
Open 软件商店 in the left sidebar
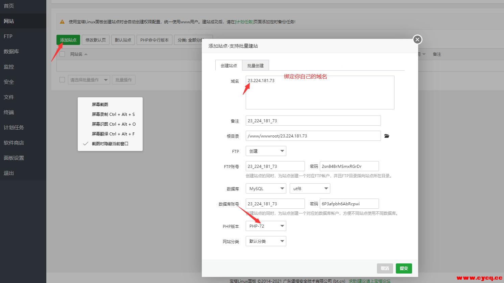click(14, 143)
